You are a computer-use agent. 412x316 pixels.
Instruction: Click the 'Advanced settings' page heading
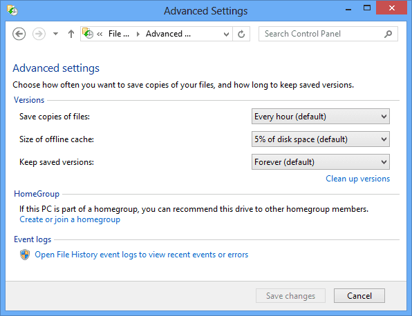coord(56,68)
